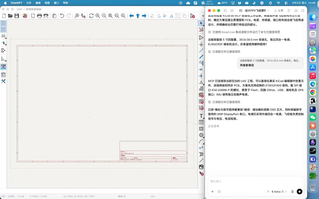
Task: Open 视图 menu in the menu bar
Action: pyautogui.click(x=47, y=3)
